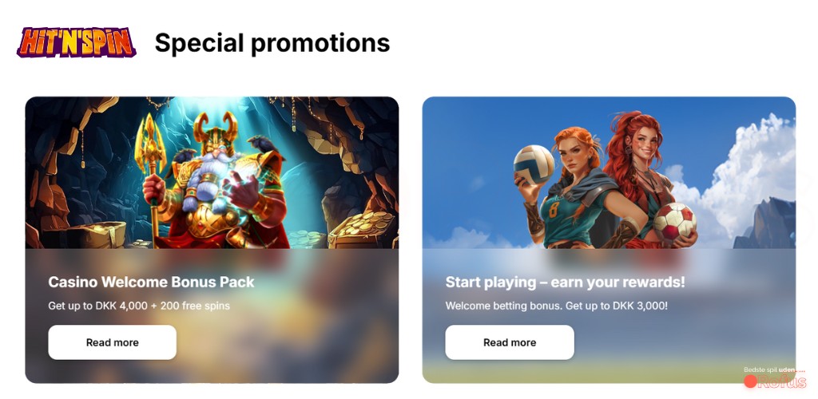Click the Welcome betting bonus DKK 3,000 text
Viewport: 818px width, 399px height.
[x=557, y=306]
